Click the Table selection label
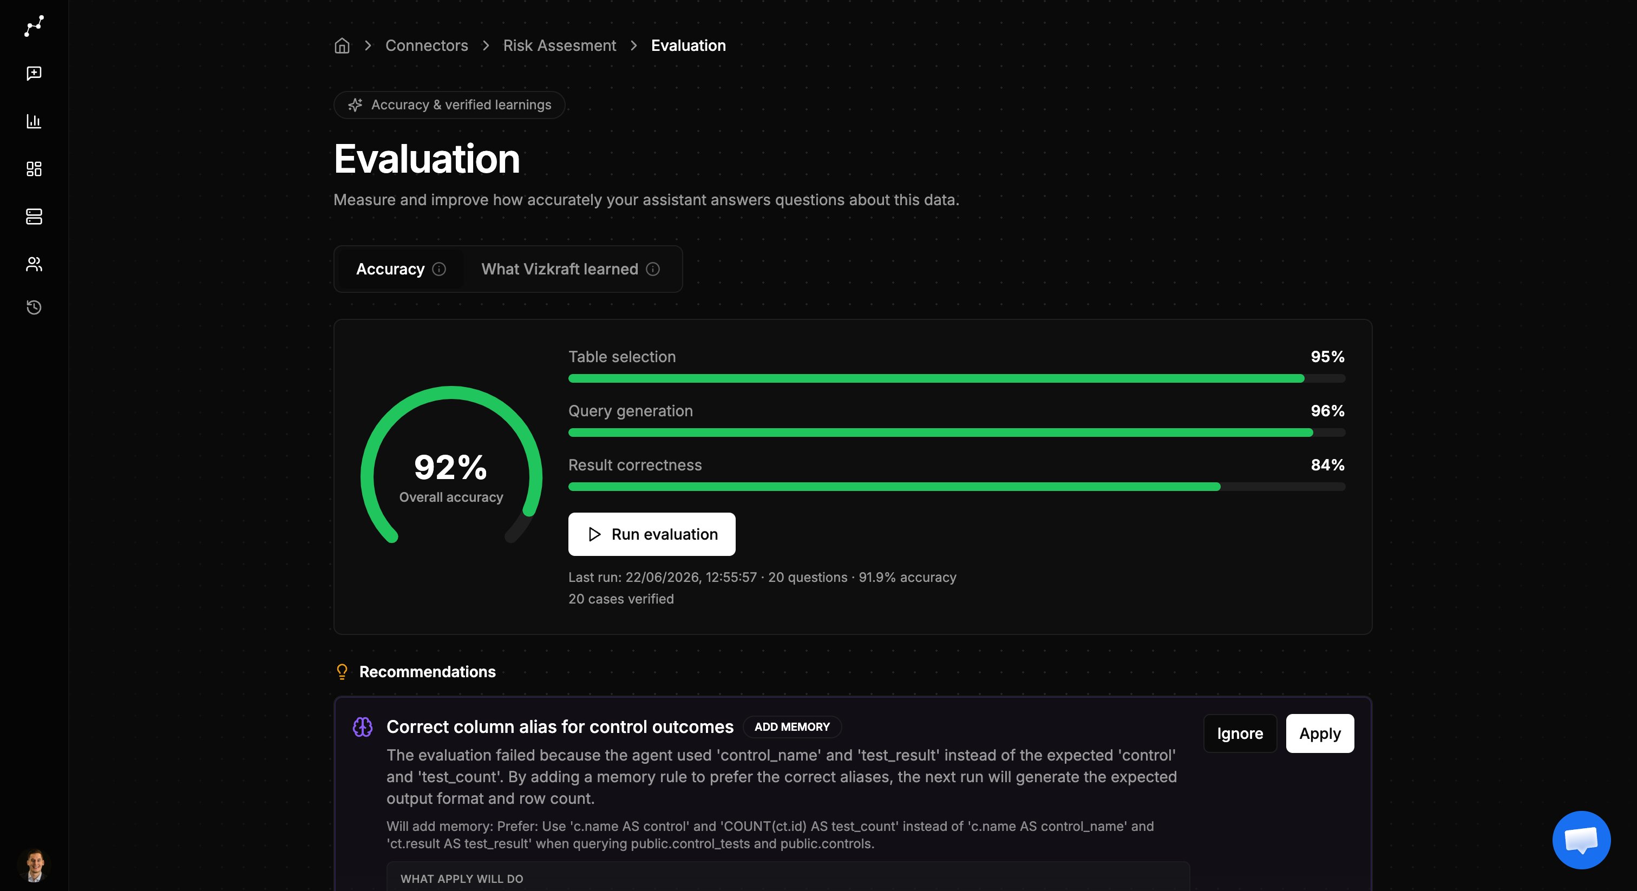 tap(621, 357)
